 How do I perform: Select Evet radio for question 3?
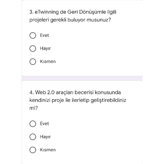(33, 36)
